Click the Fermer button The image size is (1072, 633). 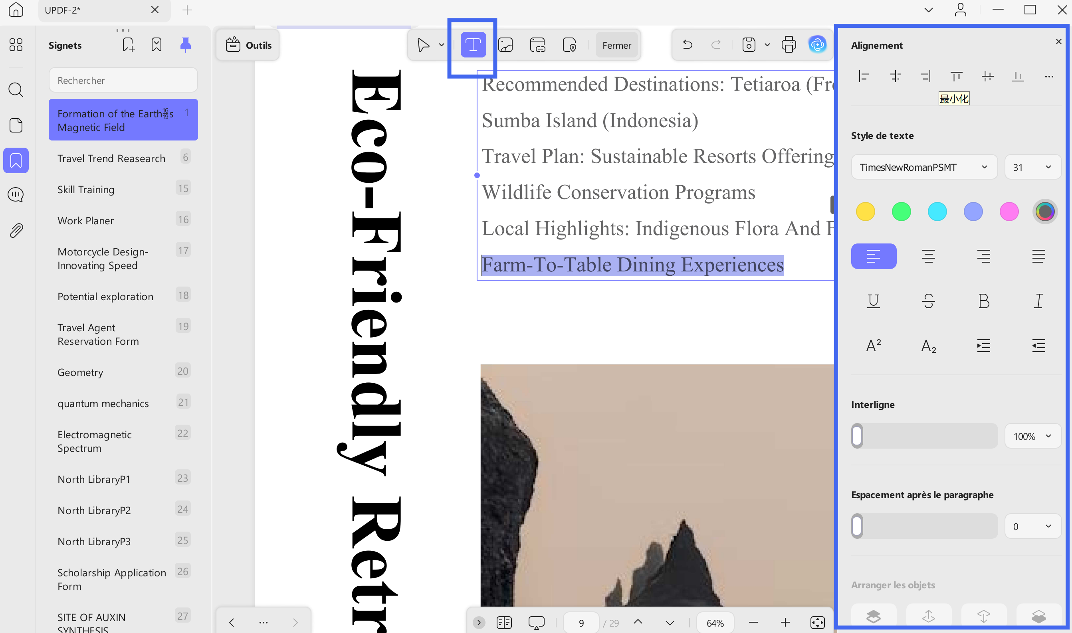coord(617,45)
